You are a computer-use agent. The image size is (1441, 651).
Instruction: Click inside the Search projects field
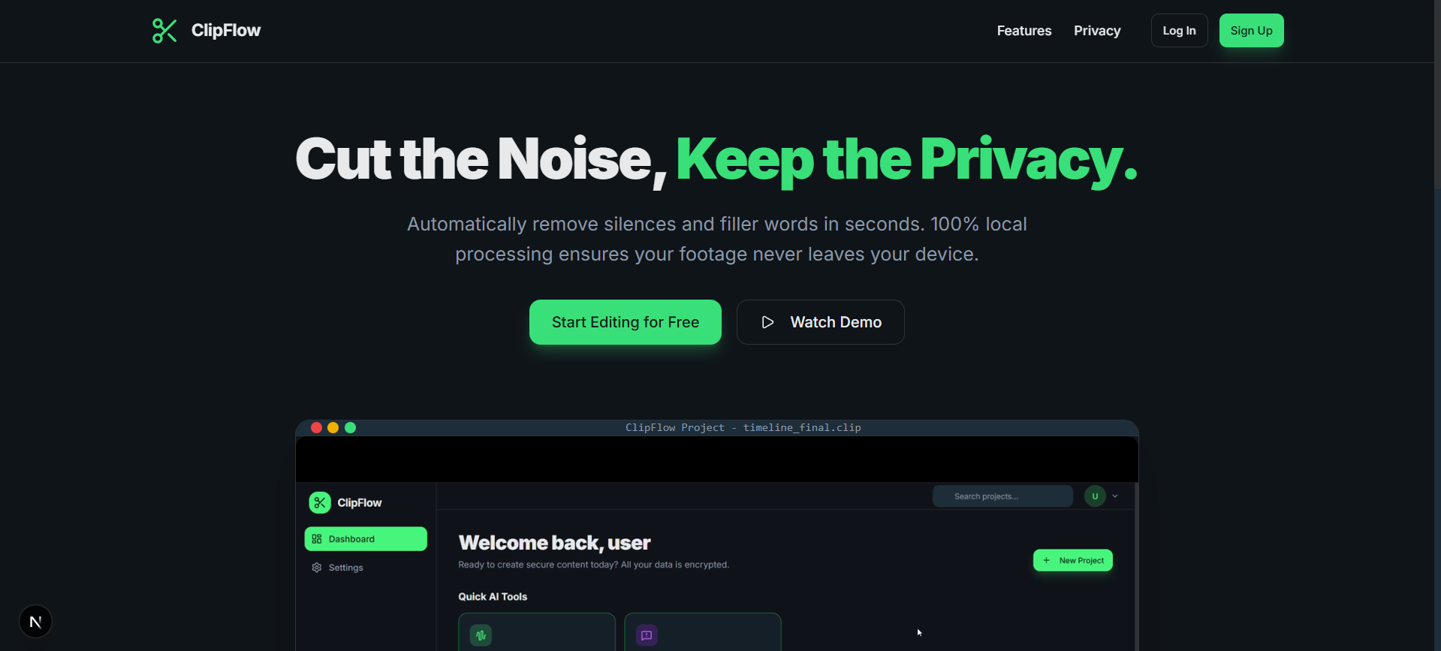point(1002,496)
